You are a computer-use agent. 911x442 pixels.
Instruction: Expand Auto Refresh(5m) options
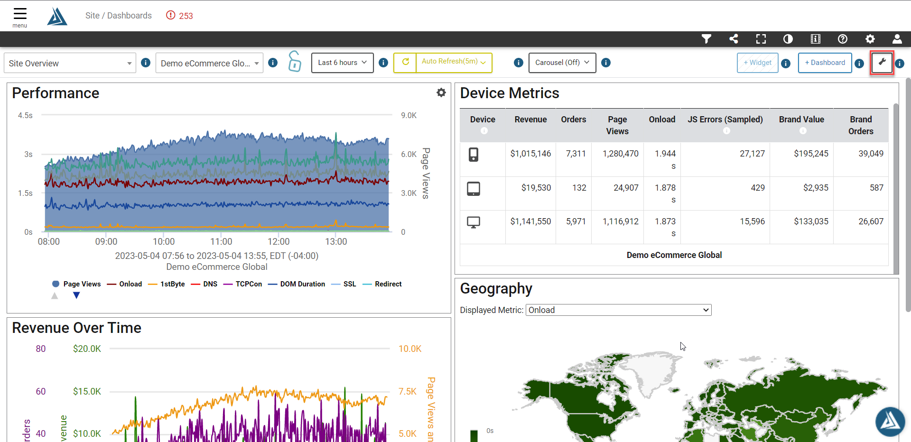pyautogui.click(x=454, y=62)
